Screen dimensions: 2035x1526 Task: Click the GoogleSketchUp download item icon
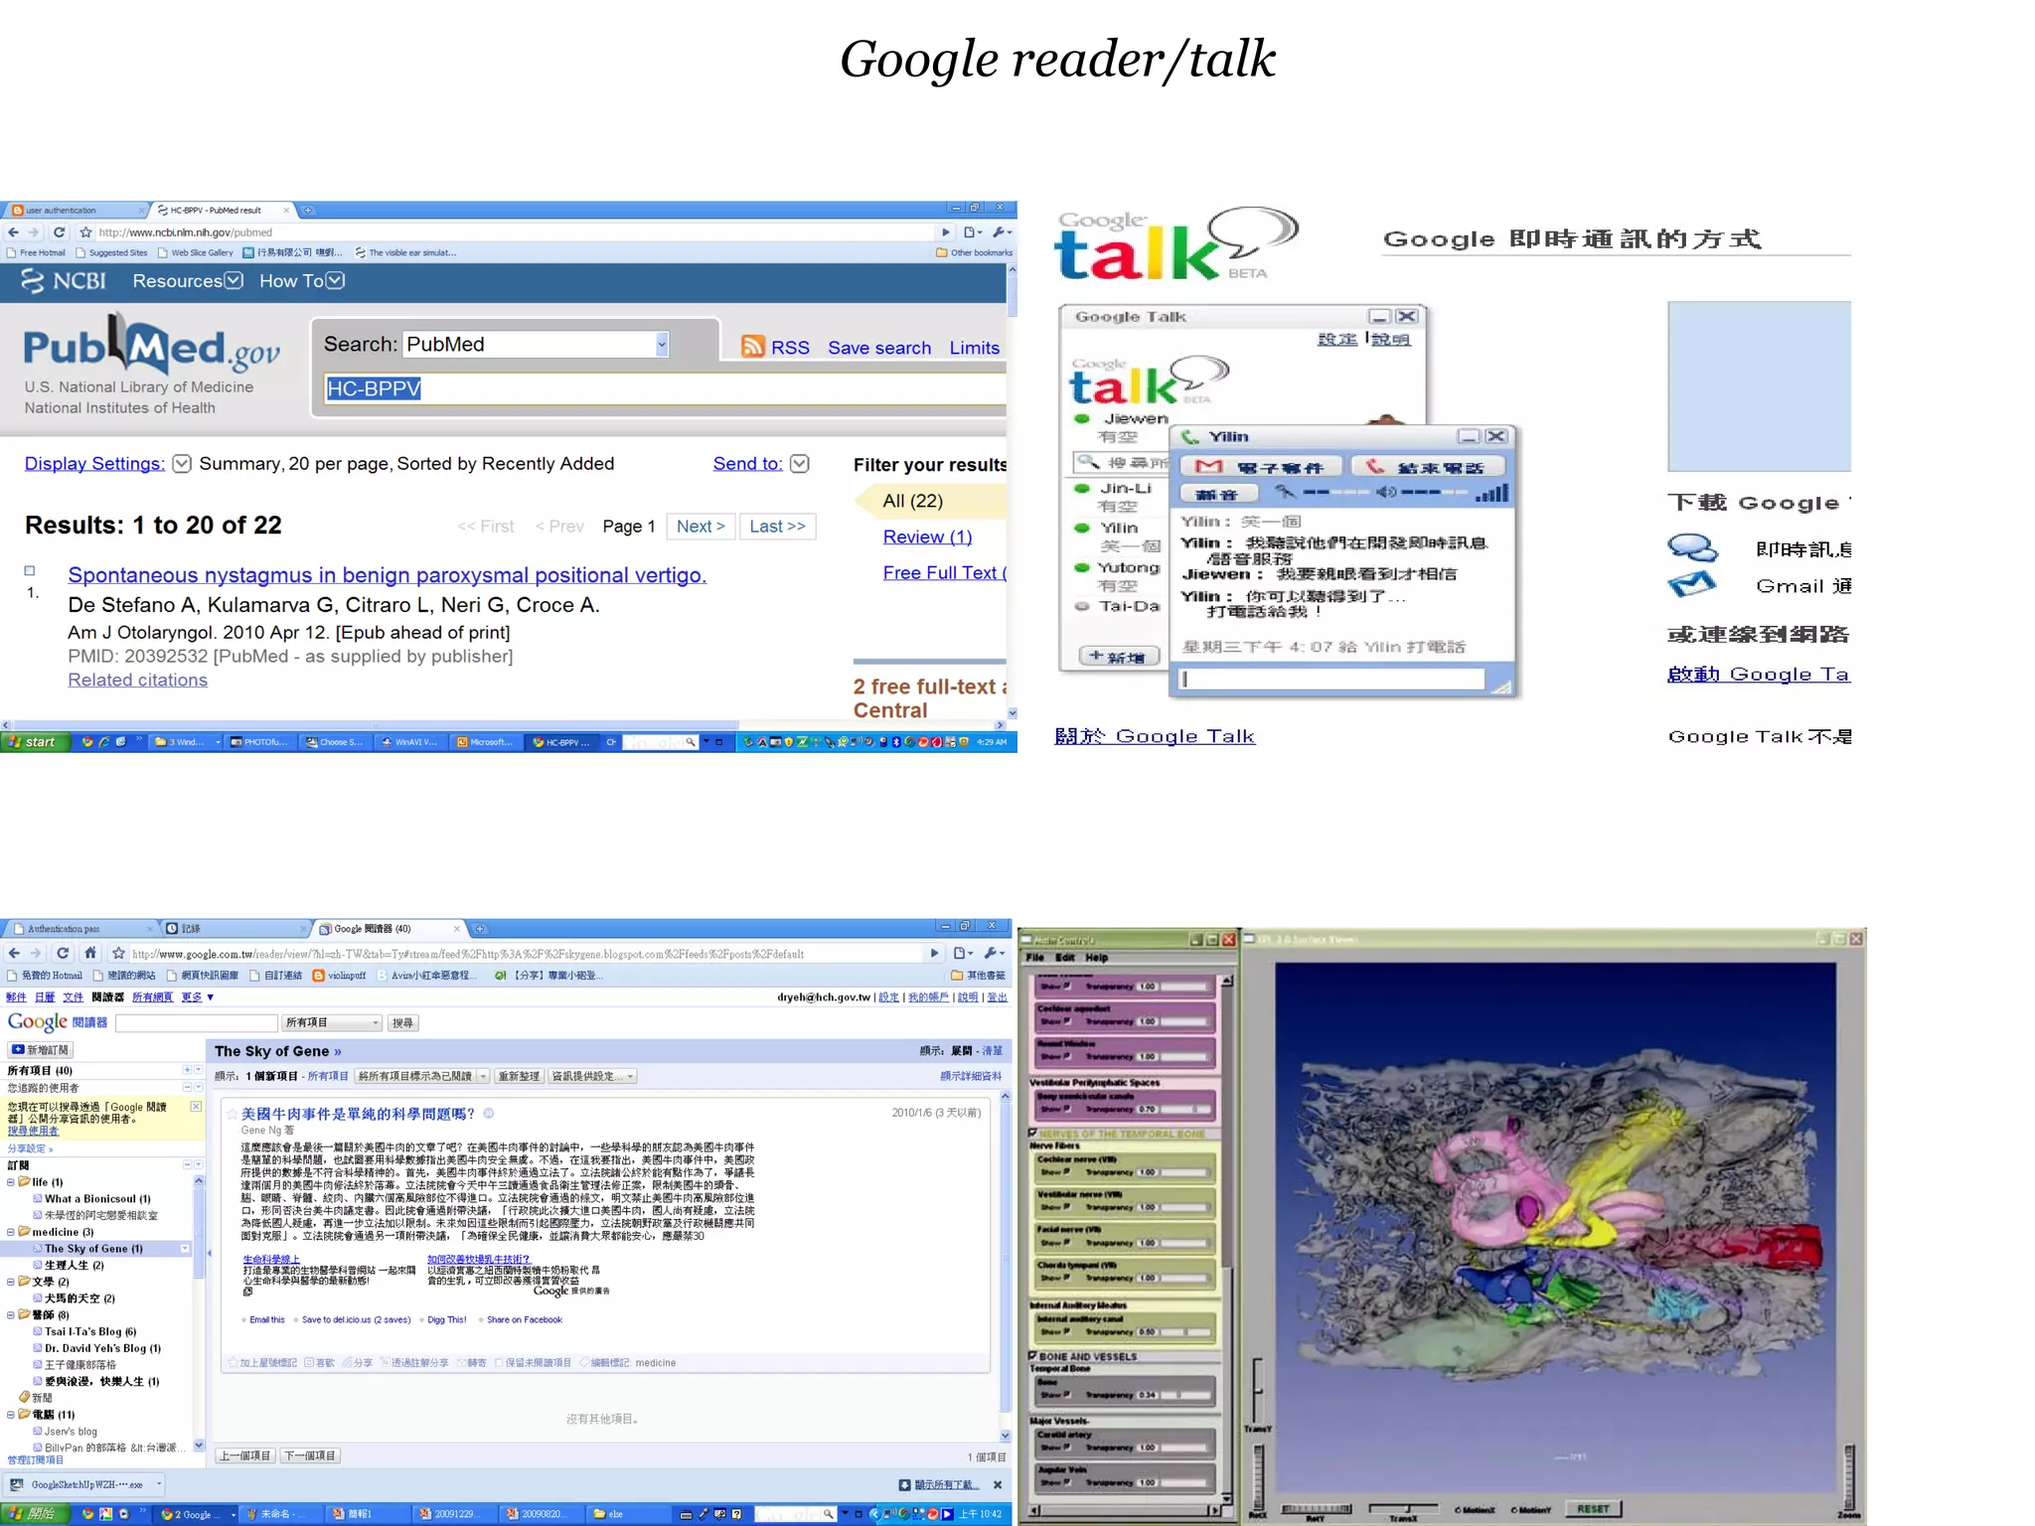pos(17,1484)
